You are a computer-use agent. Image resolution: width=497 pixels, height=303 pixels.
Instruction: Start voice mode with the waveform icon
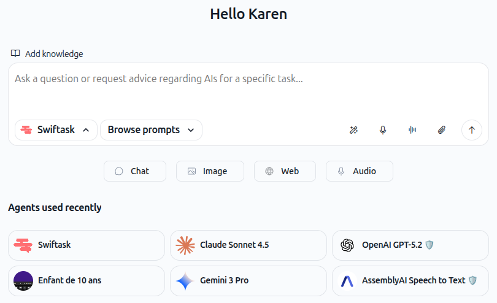412,130
